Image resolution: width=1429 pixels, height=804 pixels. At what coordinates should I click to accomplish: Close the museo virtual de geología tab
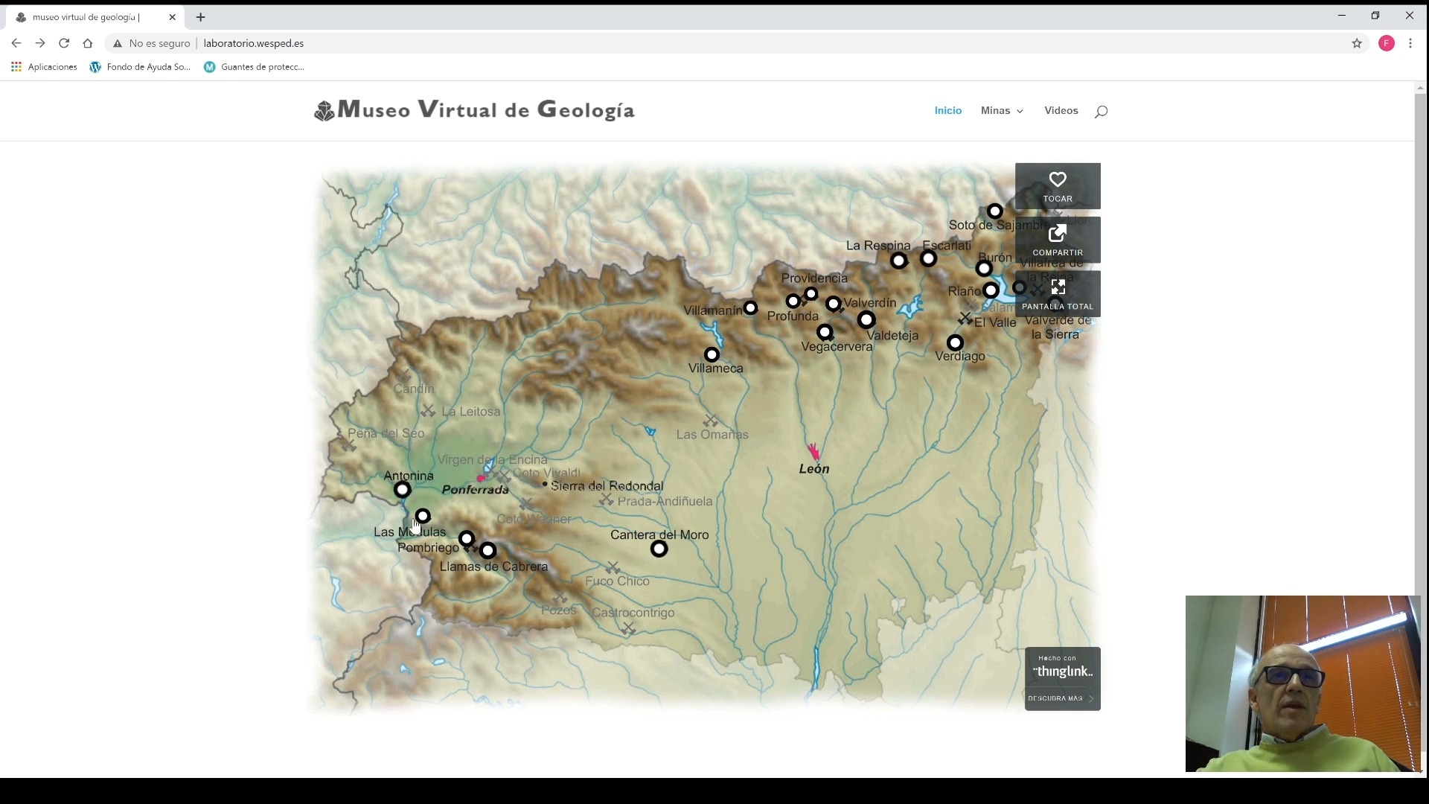(173, 17)
